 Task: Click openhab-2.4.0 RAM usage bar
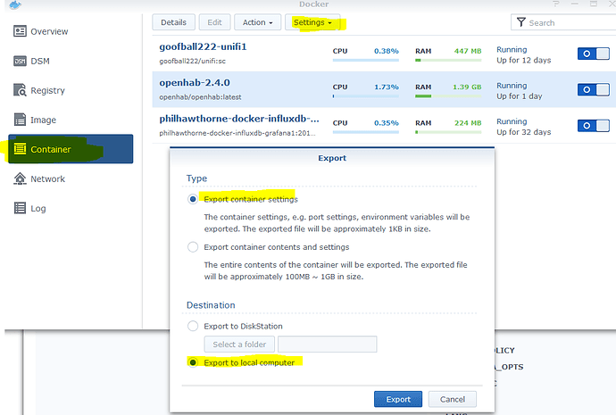(448, 96)
